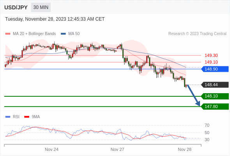The width and height of the screenshot is (230, 156).
Task: Click the Nov 27 date axis label
Action: point(117,149)
